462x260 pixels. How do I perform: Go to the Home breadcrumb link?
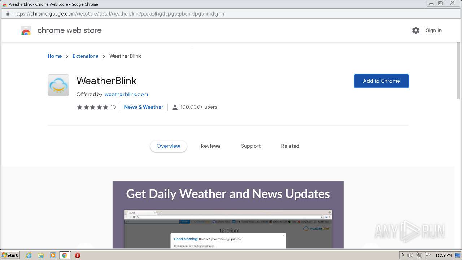(55, 56)
